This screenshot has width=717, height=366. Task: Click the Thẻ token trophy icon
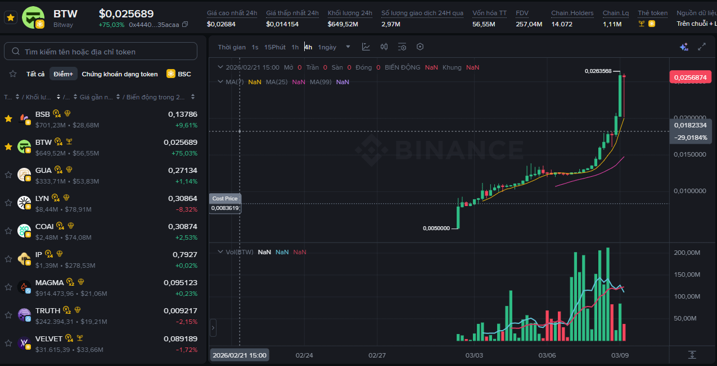(x=642, y=24)
